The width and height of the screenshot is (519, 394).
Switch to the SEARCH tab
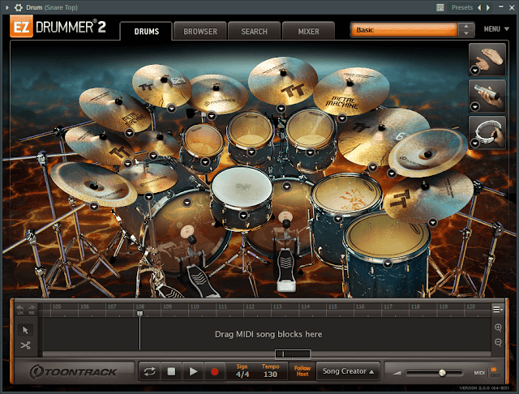(x=254, y=31)
